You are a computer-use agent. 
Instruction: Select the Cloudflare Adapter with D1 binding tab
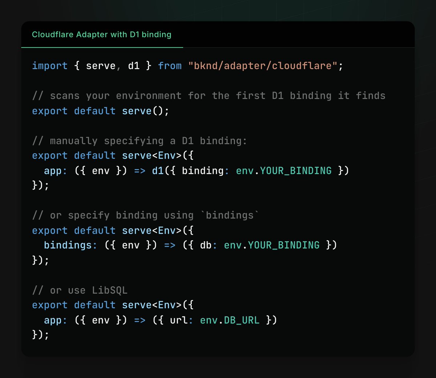[x=102, y=35]
